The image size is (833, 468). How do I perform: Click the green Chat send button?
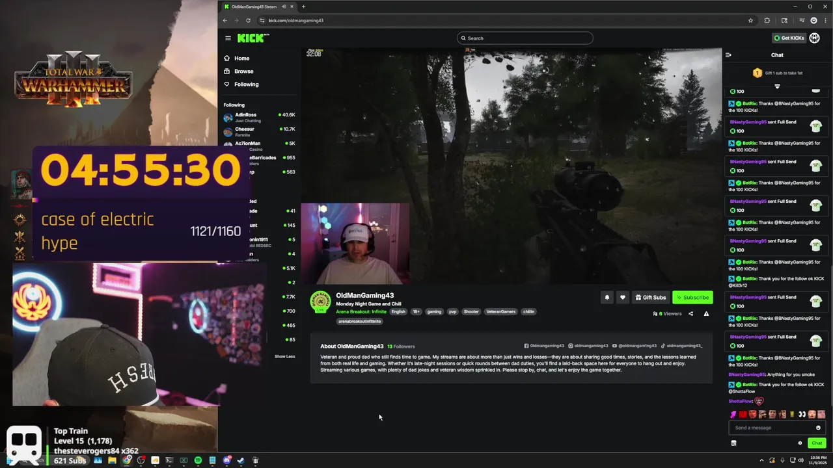pos(817,443)
